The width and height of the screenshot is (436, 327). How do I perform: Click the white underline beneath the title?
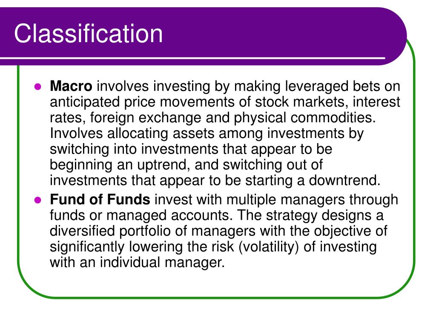click(192, 58)
